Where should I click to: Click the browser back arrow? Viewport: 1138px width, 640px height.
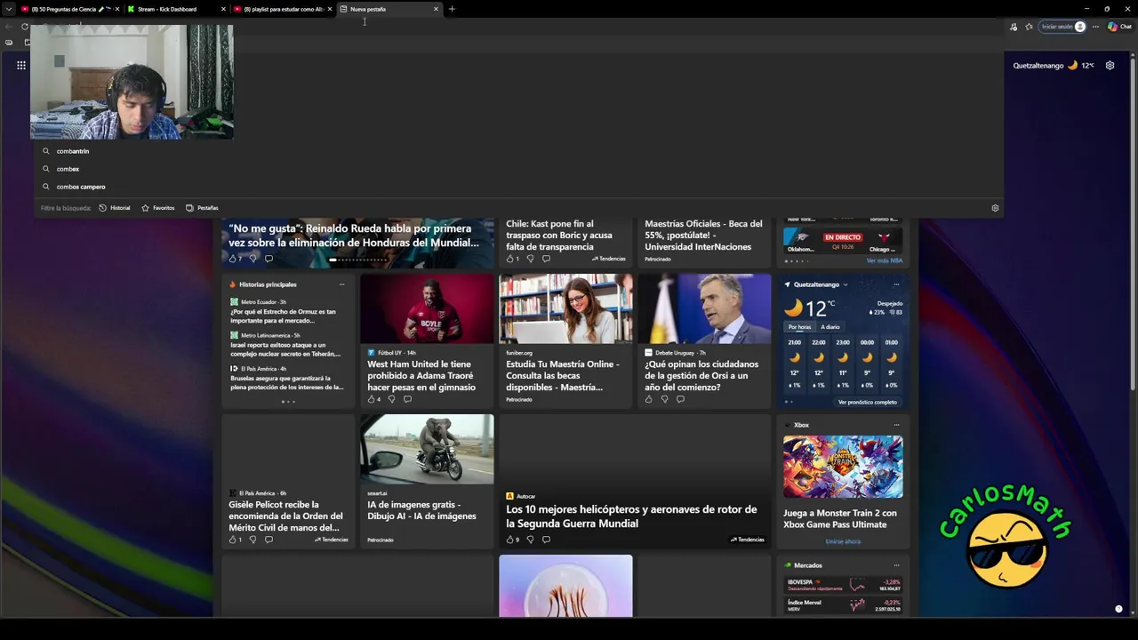9,27
